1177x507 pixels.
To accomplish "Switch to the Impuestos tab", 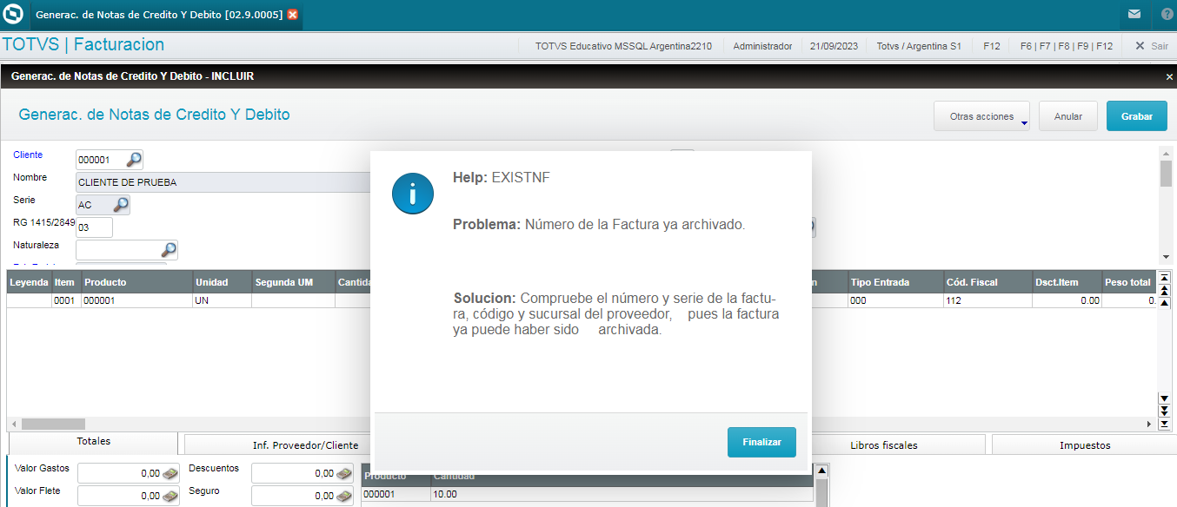I will click(1085, 444).
